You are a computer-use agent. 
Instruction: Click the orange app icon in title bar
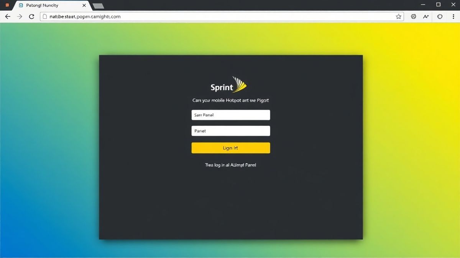(7, 5)
